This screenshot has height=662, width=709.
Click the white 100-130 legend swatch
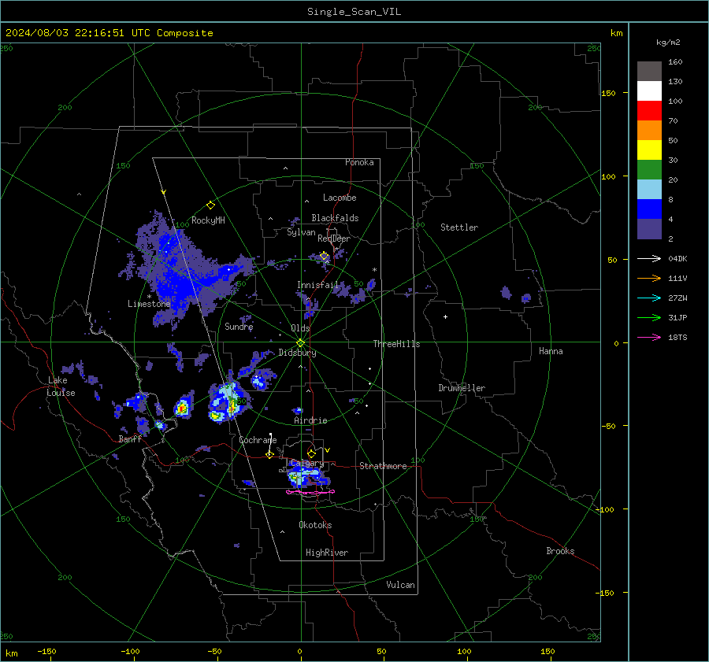tap(649, 91)
